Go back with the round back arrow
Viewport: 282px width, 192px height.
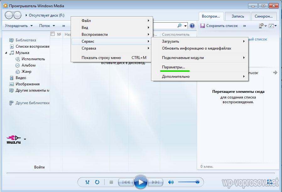8,15
